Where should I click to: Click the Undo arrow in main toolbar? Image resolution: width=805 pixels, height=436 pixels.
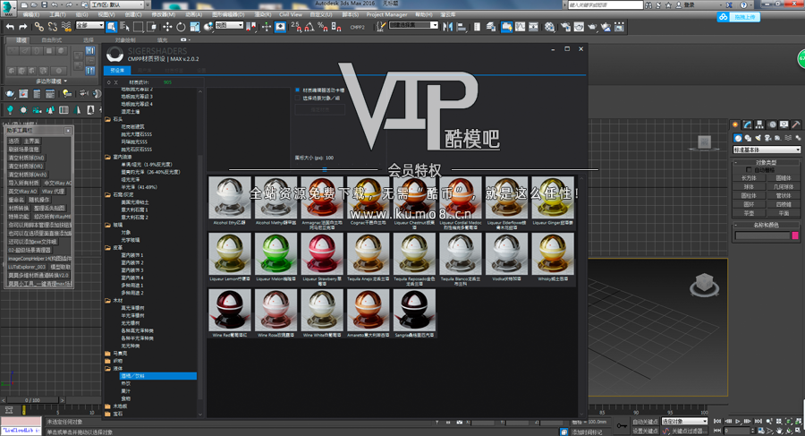[10, 27]
